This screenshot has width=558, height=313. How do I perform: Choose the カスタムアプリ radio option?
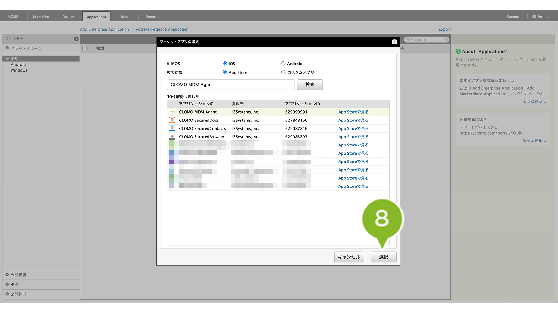283,72
